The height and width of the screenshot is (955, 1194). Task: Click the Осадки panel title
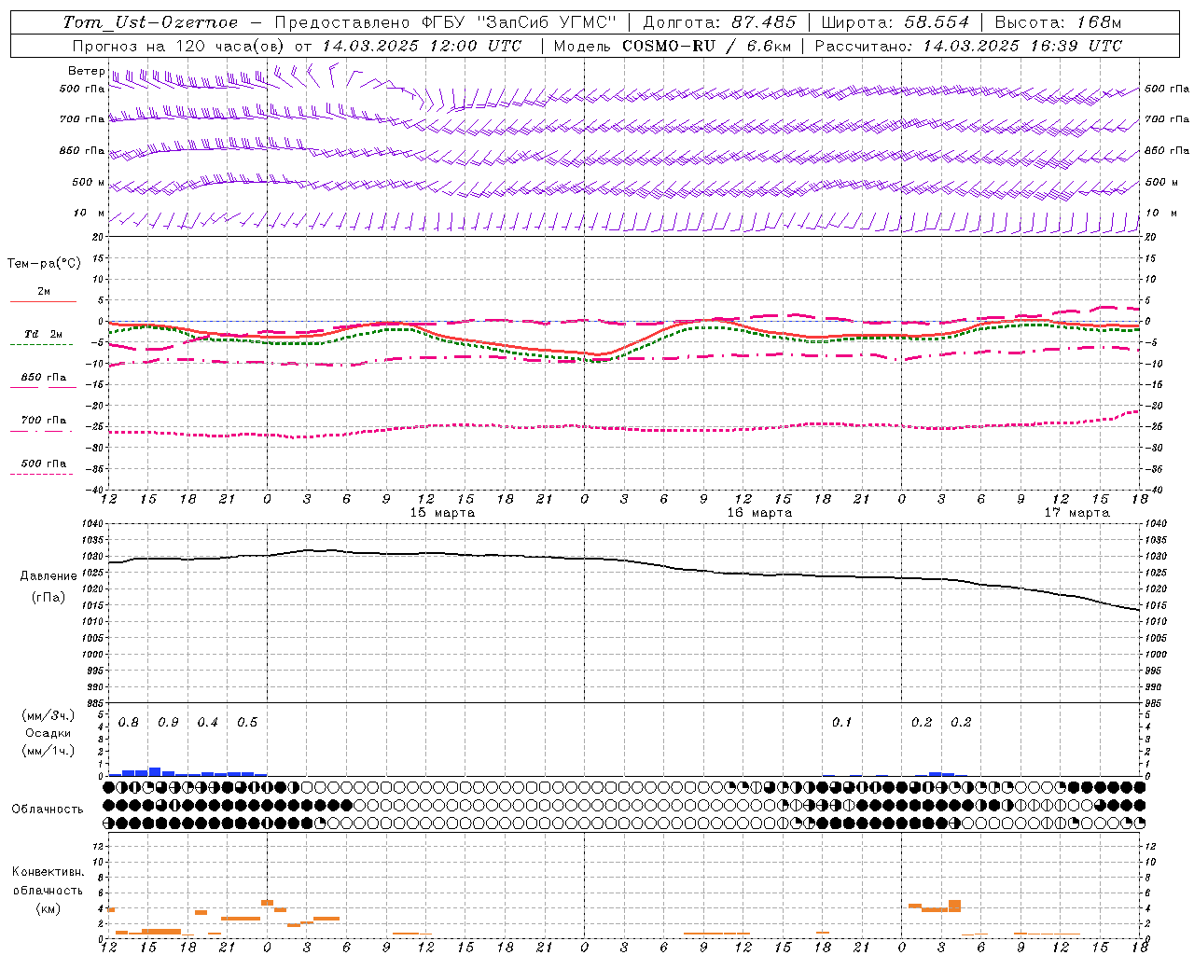(49, 733)
